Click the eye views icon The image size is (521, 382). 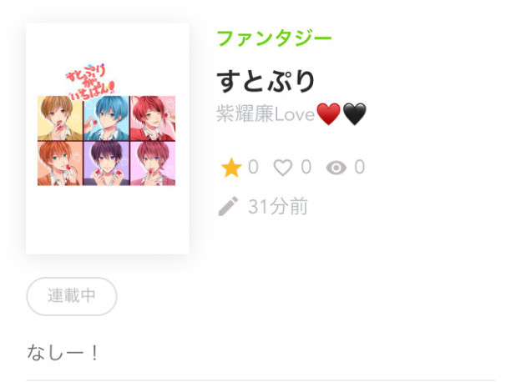[x=336, y=168]
